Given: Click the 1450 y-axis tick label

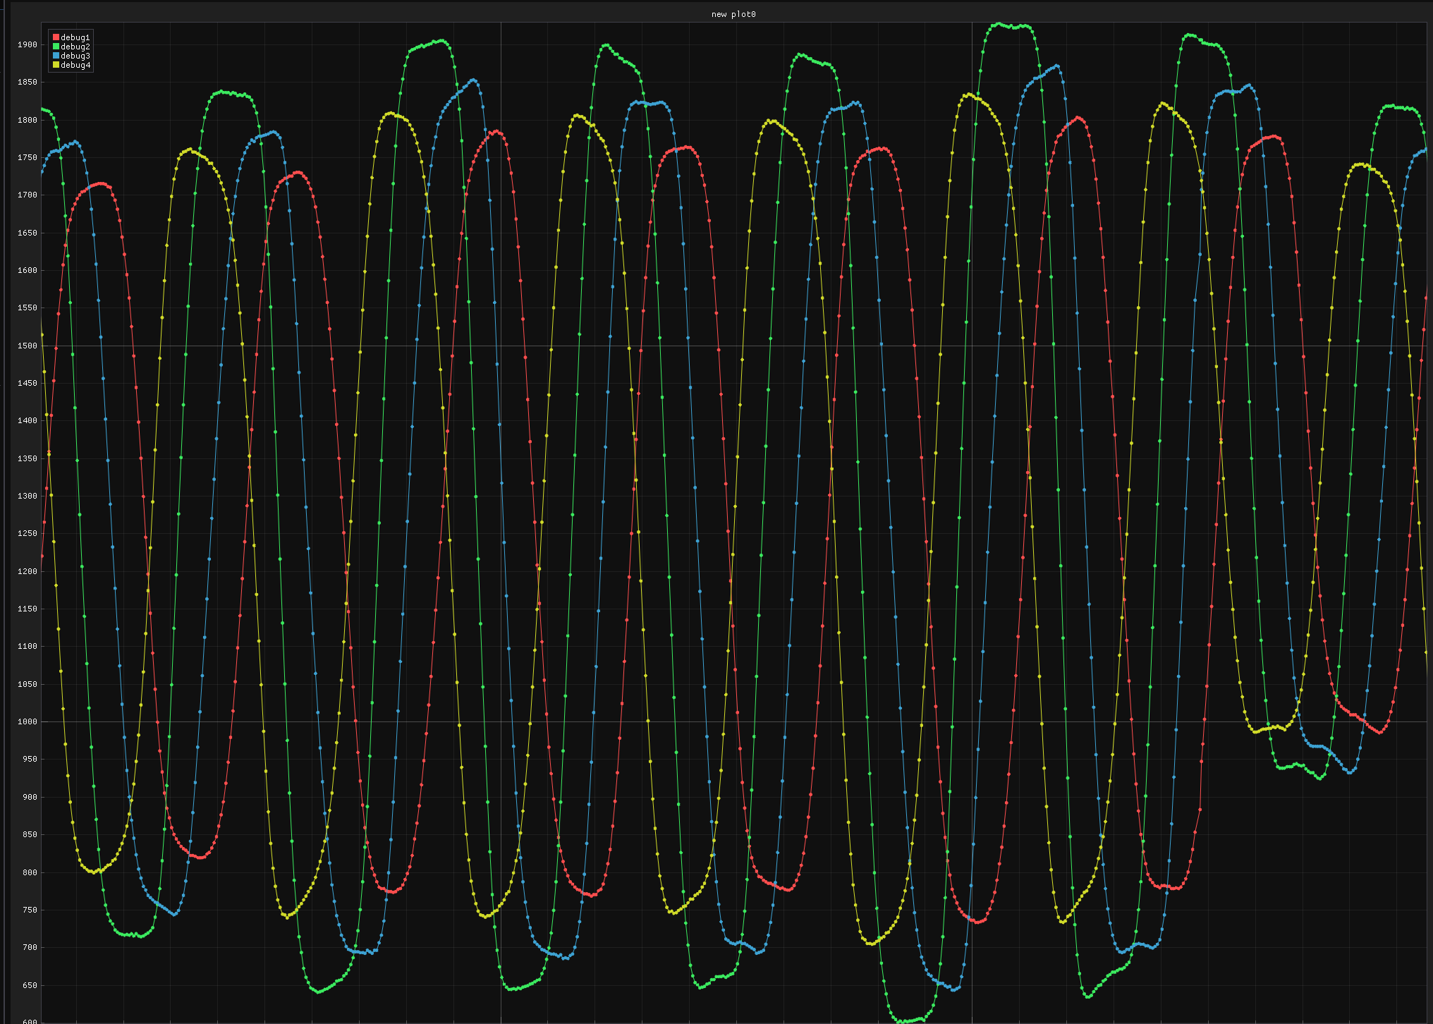Looking at the screenshot, I should point(28,383).
